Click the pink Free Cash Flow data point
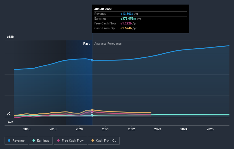The height and width of the screenshot is (149, 234). tap(92, 112)
